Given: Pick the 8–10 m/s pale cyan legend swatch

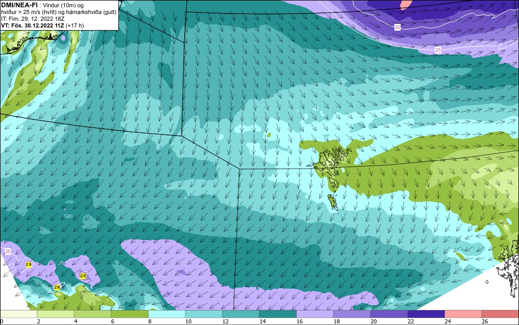Looking at the screenshot, I should click(x=167, y=314).
